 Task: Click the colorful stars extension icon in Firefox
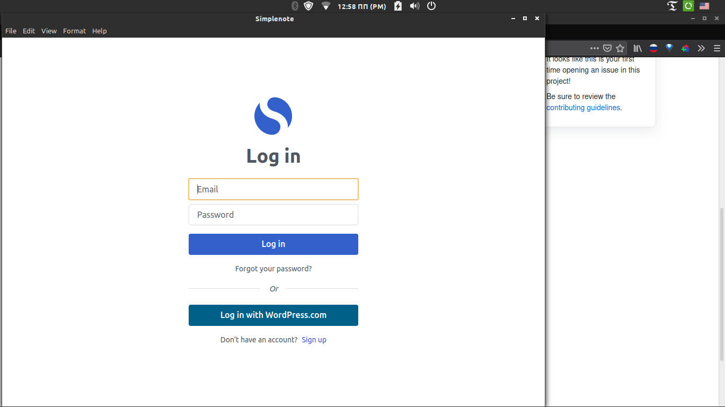click(685, 48)
